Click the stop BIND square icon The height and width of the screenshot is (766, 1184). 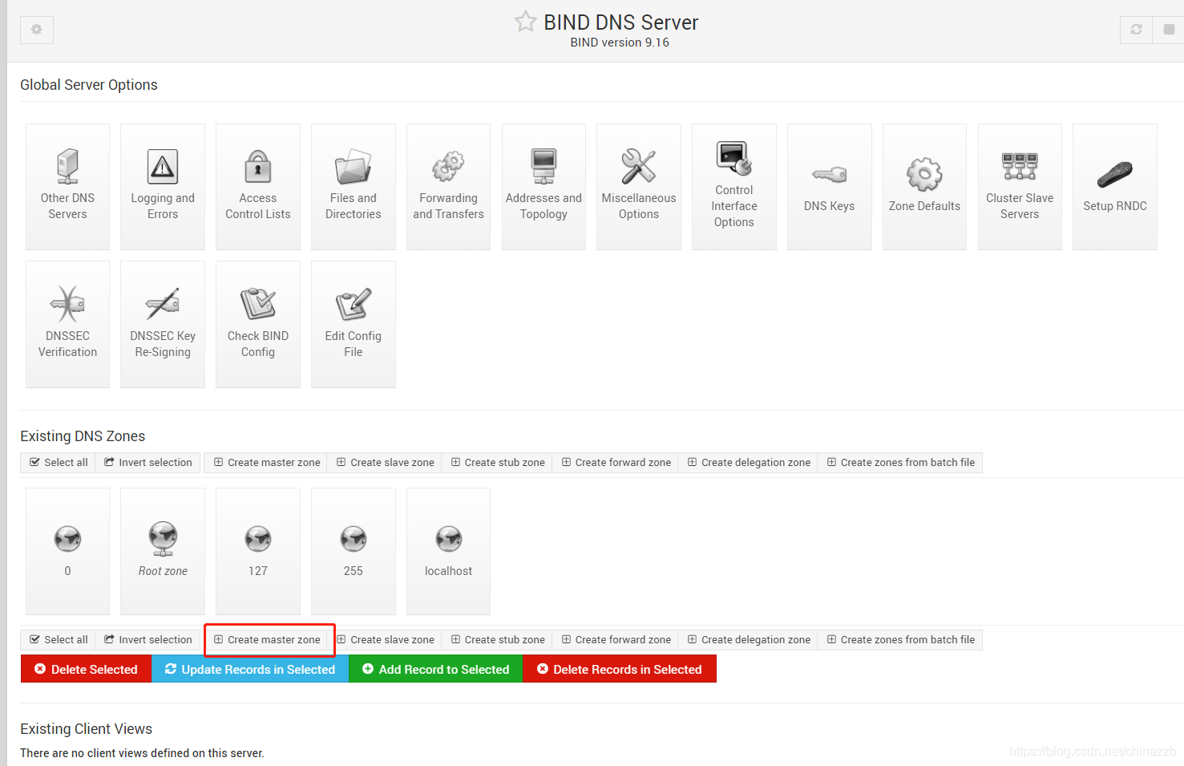click(1169, 30)
